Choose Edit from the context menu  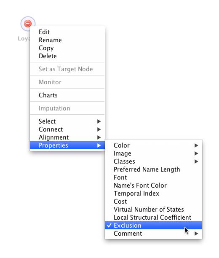point(67,32)
